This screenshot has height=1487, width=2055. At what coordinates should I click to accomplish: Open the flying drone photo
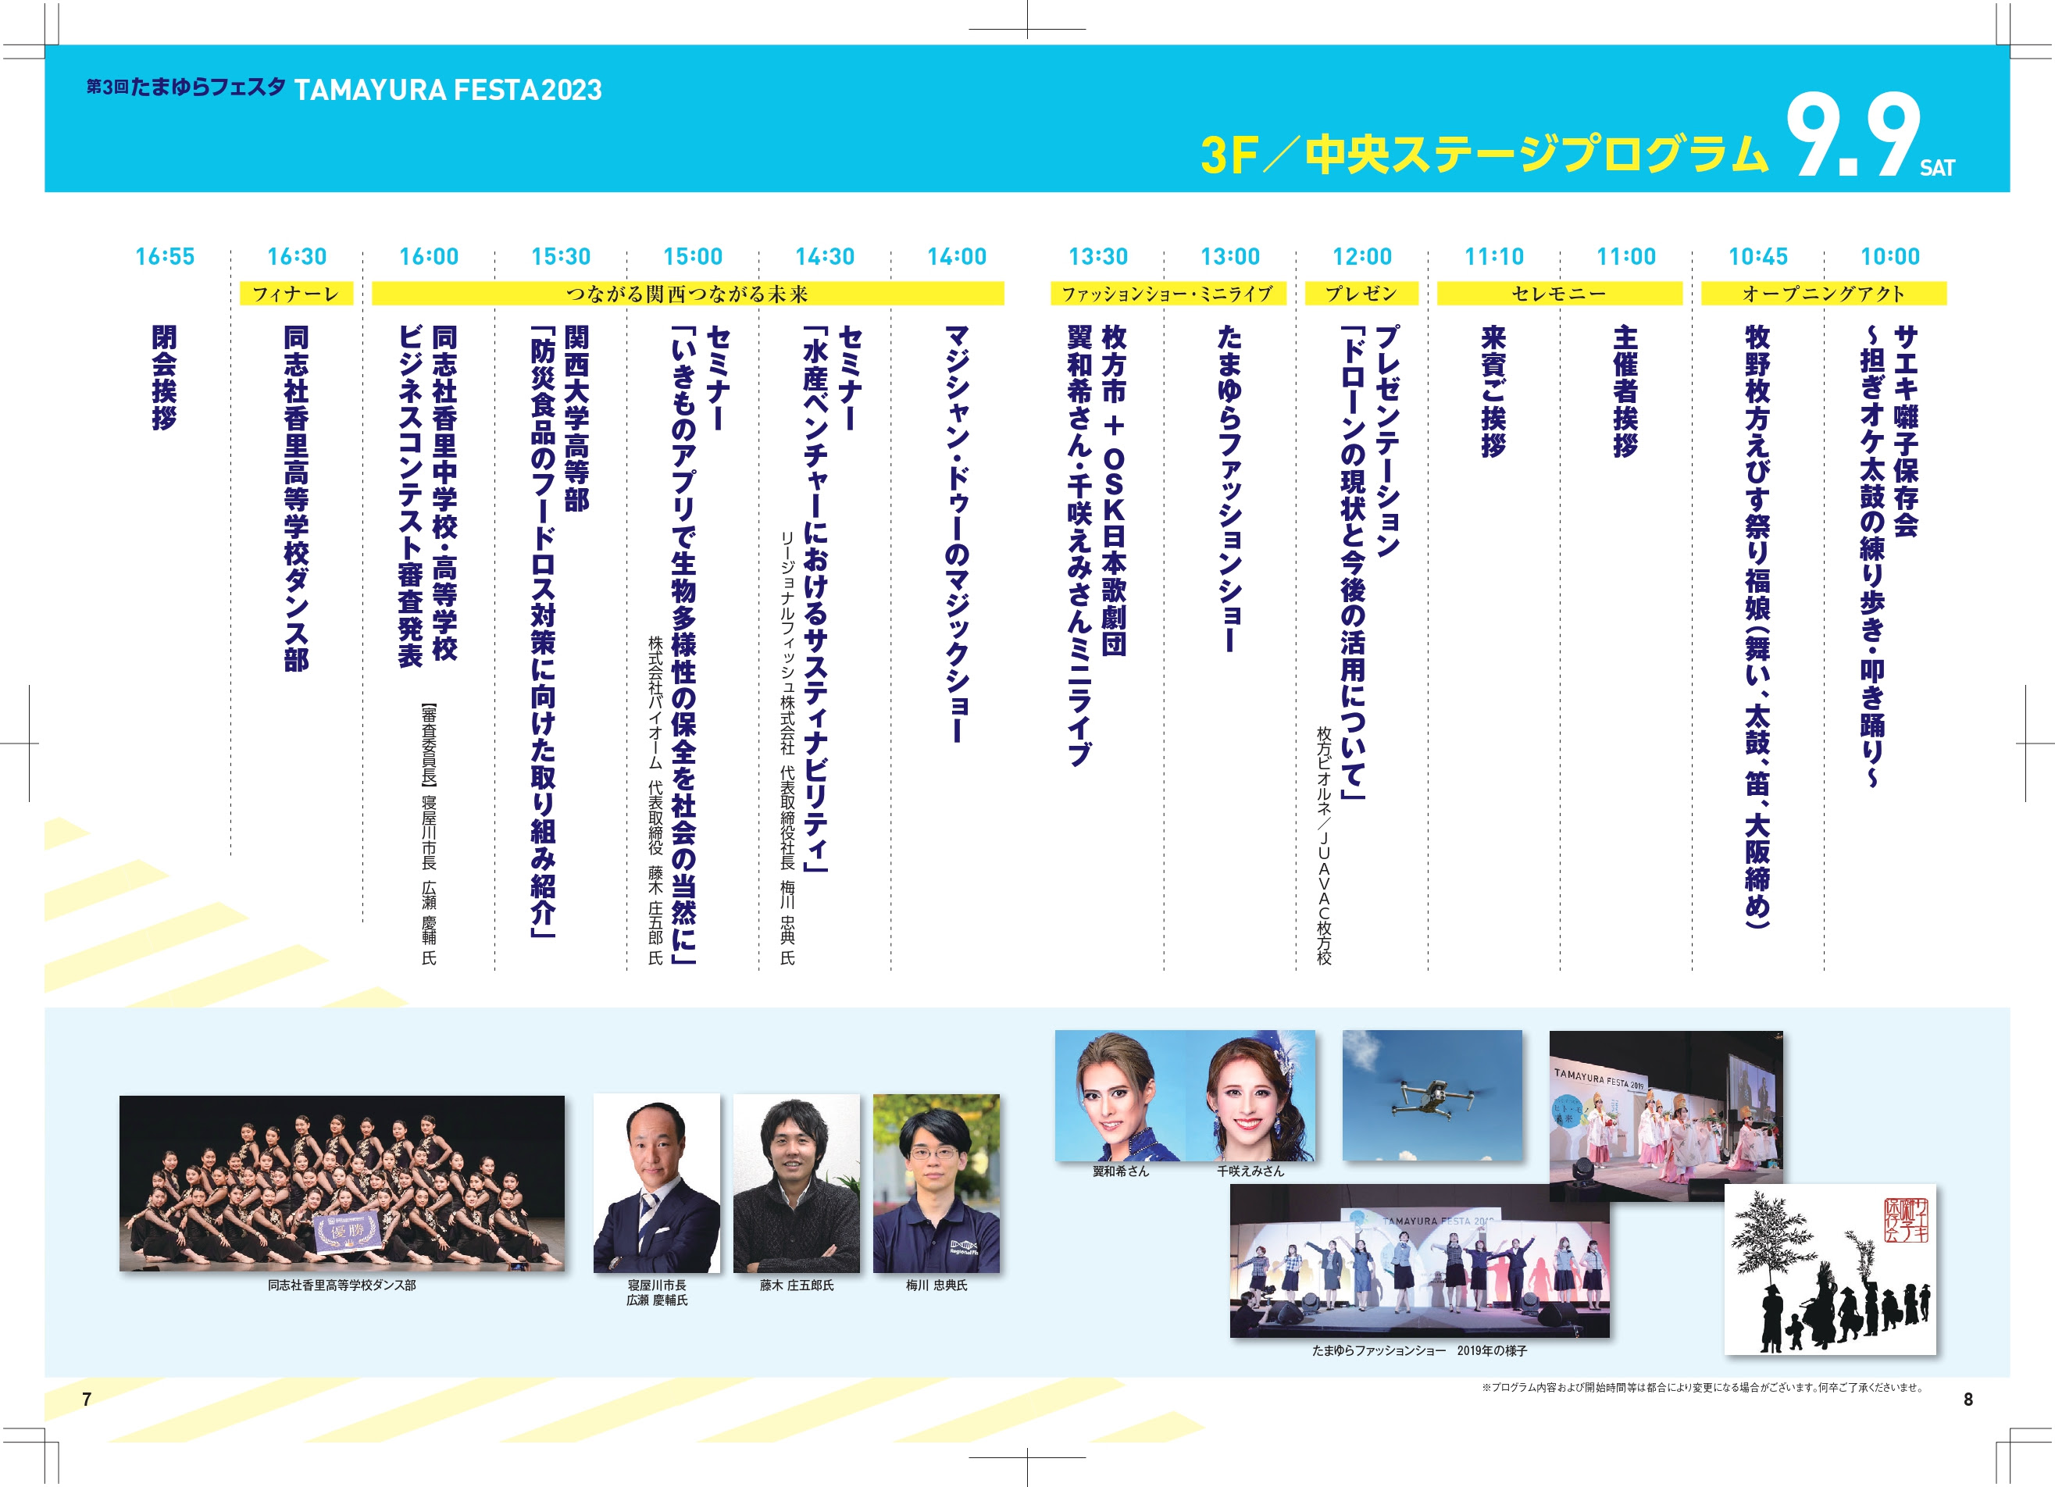1432,1095
